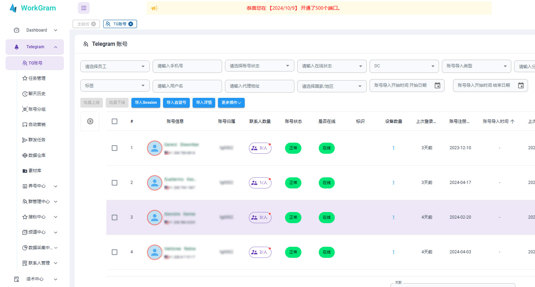This screenshot has height=287, width=535.
Task: Click the circular arrow expand panel icon
Action: 90,121
